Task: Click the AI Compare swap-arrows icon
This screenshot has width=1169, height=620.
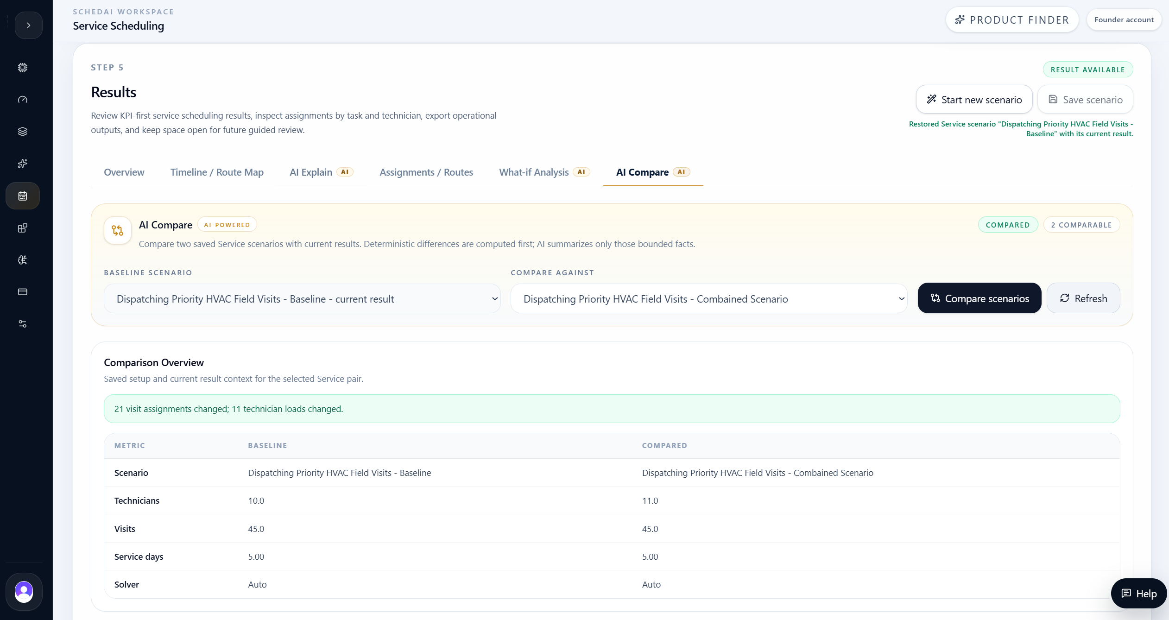Action: 118,231
